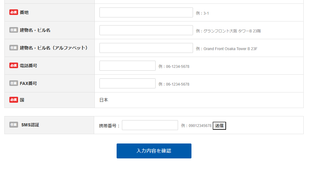Click the 必須 badge next to 電話番号

click(14, 66)
